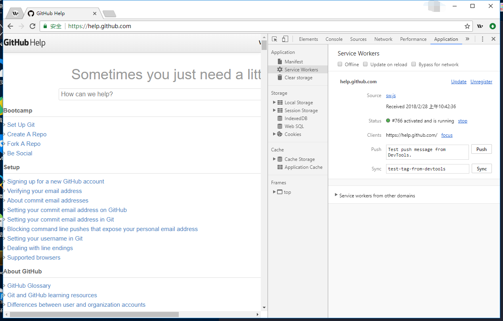Open the Fork A Repo link
503x321 pixels.
24,144
